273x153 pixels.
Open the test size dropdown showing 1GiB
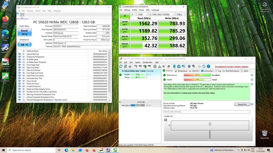click(143, 14)
